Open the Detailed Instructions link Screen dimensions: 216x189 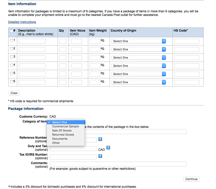coord(22,22)
